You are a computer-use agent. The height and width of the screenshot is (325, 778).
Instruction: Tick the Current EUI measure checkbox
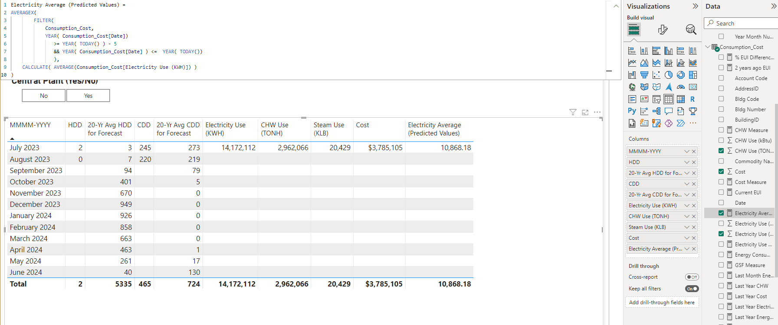point(721,193)
